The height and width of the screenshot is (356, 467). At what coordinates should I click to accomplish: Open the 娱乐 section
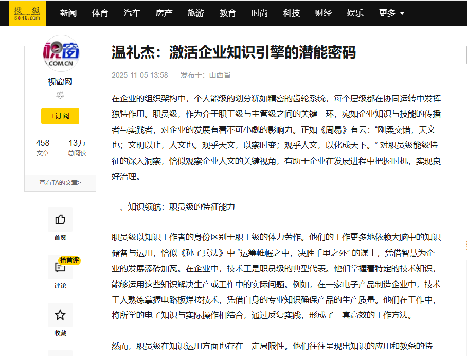click(355, 13)
